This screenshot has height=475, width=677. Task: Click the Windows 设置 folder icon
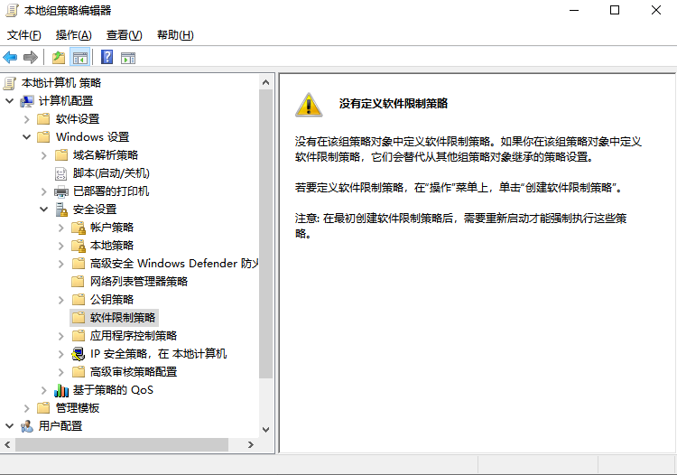click(x=43, y=137)
